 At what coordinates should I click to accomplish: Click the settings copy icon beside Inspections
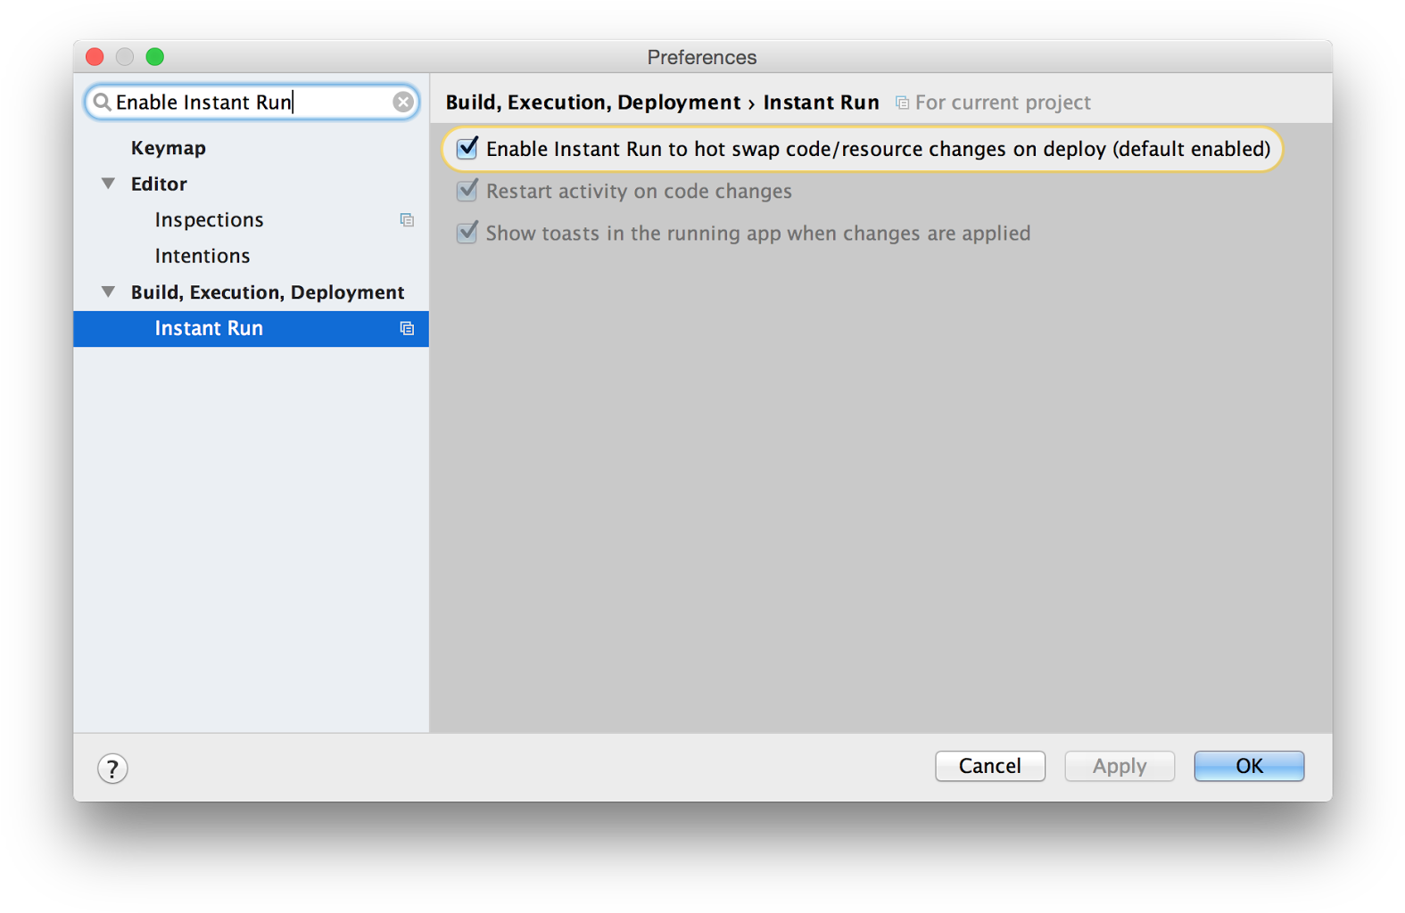407,219
